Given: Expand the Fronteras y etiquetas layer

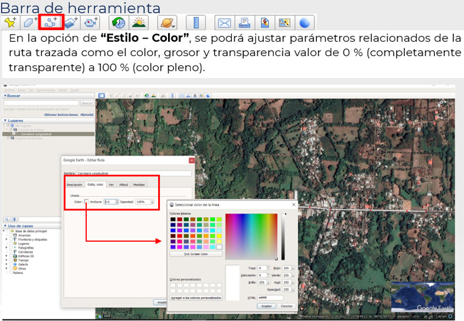Looking at the screenshot, I should point(7,240).
